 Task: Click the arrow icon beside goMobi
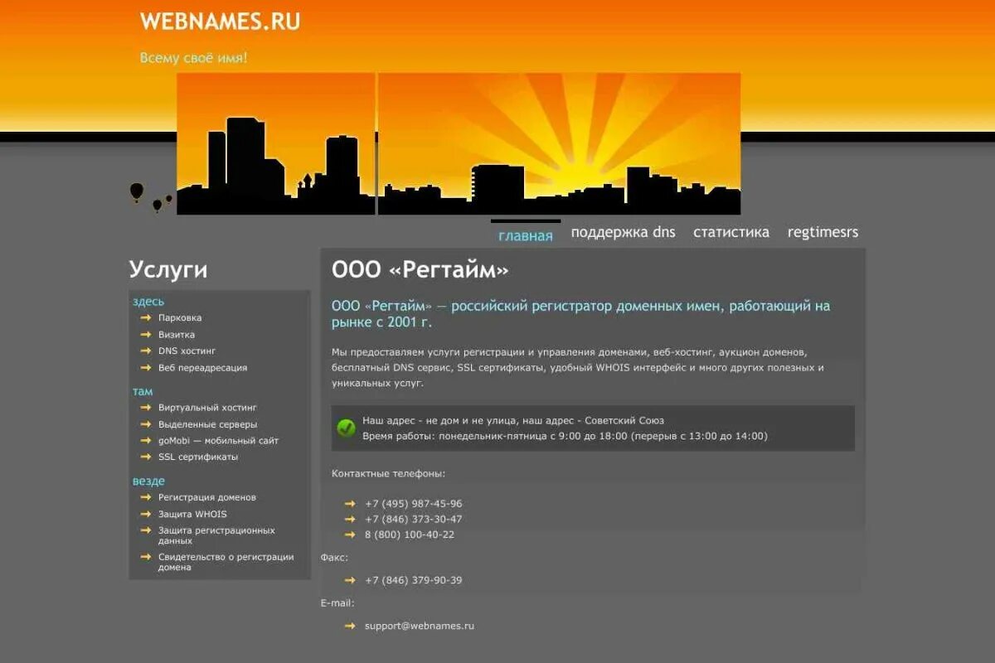point(146,441)
